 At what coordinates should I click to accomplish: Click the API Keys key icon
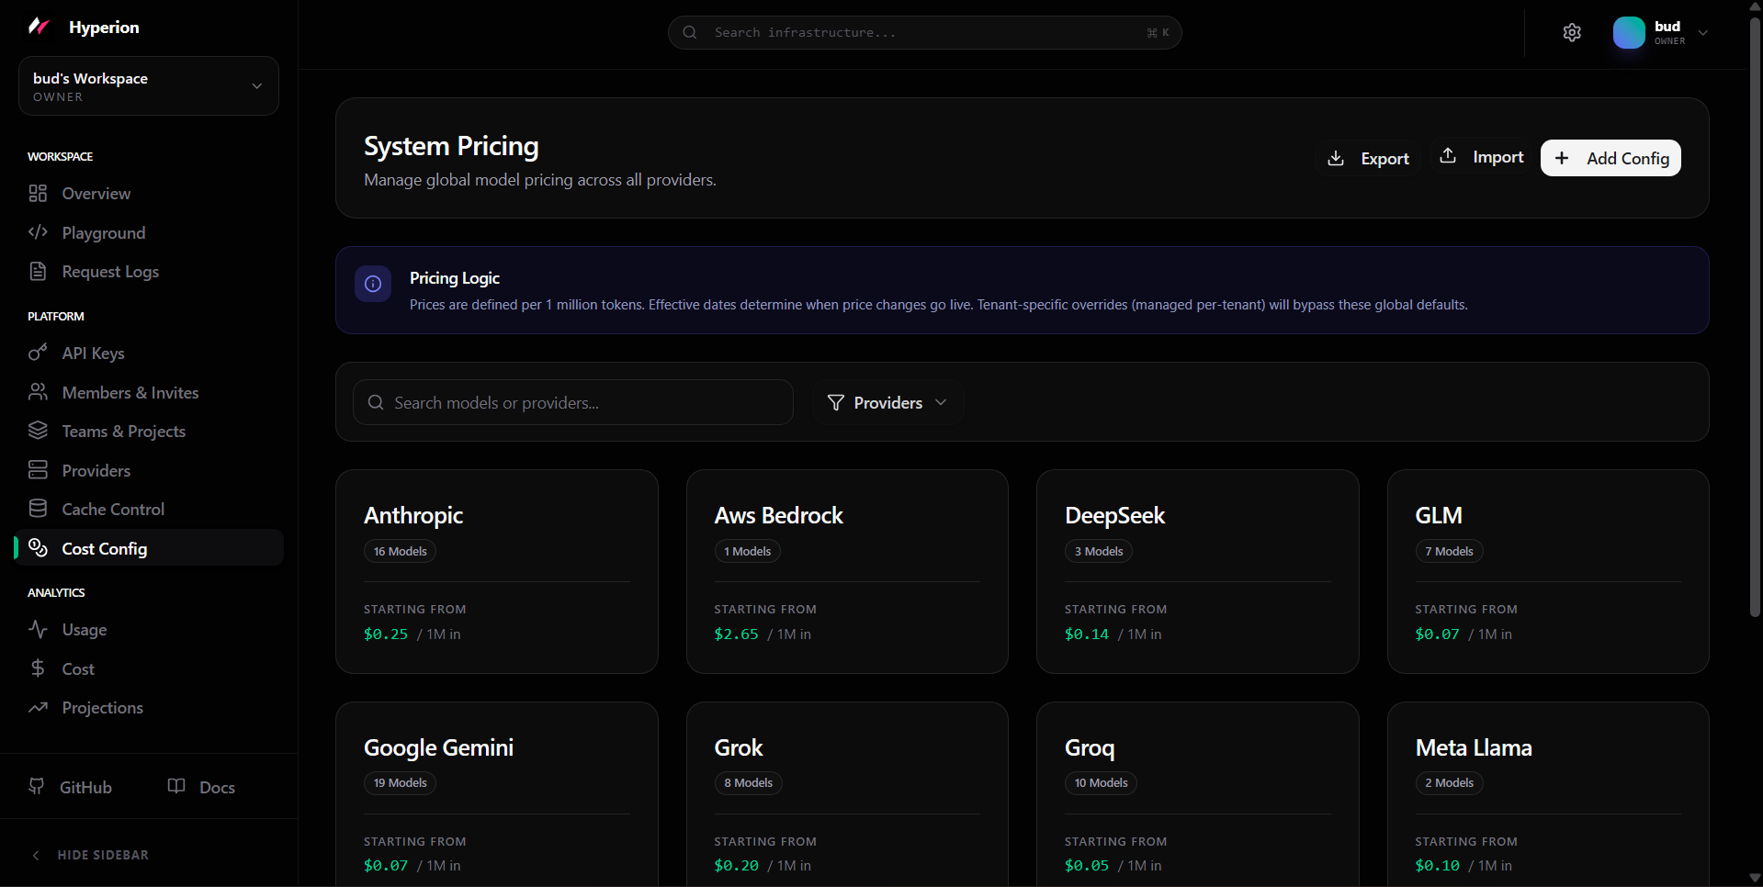38,353
